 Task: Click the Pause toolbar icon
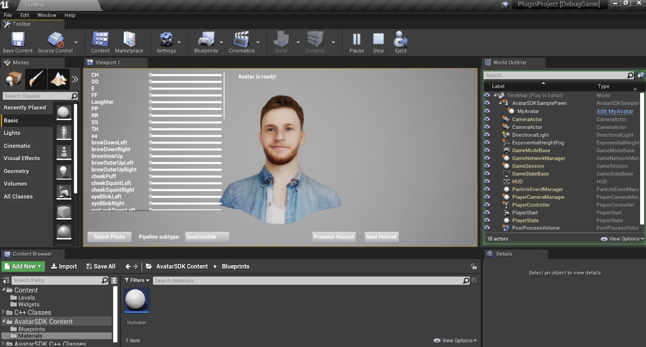[x=356, y=41]
